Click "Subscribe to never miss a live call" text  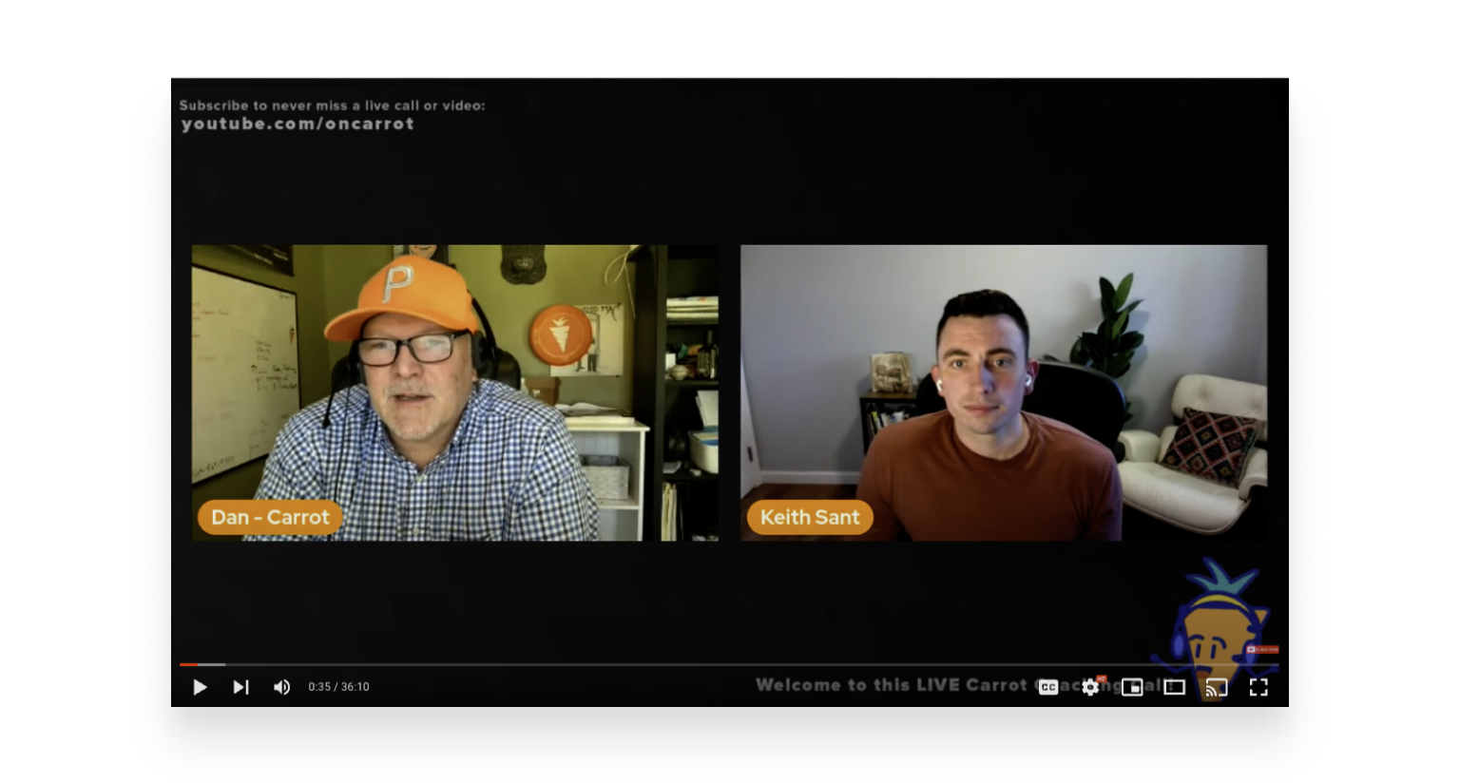point(332,105)
